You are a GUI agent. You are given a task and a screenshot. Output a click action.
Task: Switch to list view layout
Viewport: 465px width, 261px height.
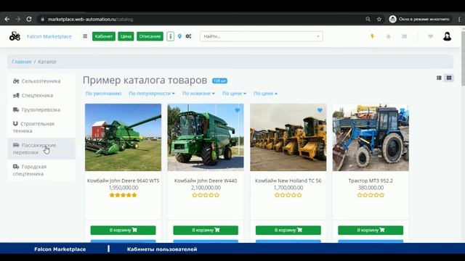click(x=439, y=78)
